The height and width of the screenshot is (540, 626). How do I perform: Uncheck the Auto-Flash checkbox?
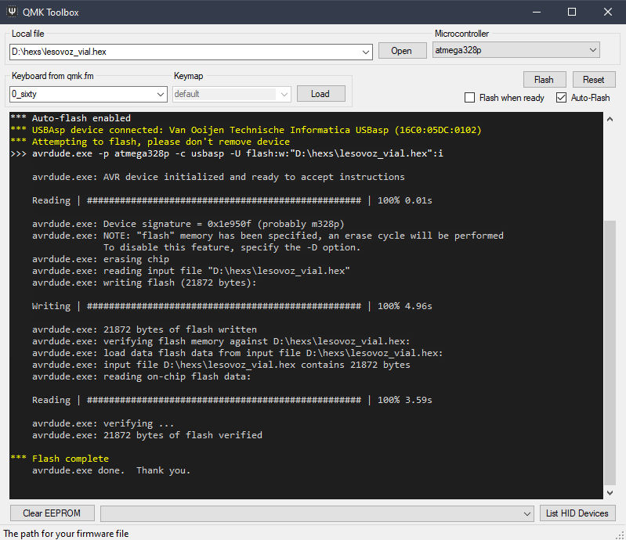click(x=561, y=98)
